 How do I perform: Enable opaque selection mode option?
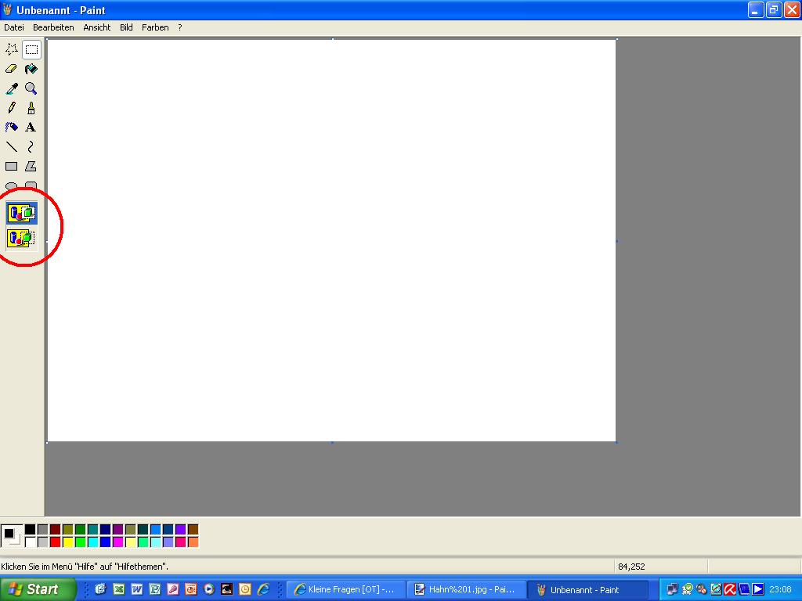pyautogui.click(x=21, y=213)
